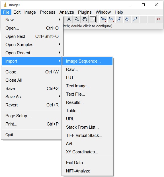Select NIfTI-Analyze import option
The image size is (164, 177).
click(87, 171)
